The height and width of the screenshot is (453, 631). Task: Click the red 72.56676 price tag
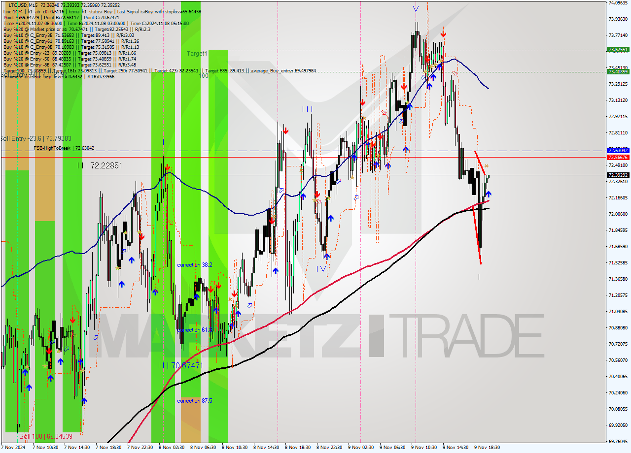tap(618, 157)
